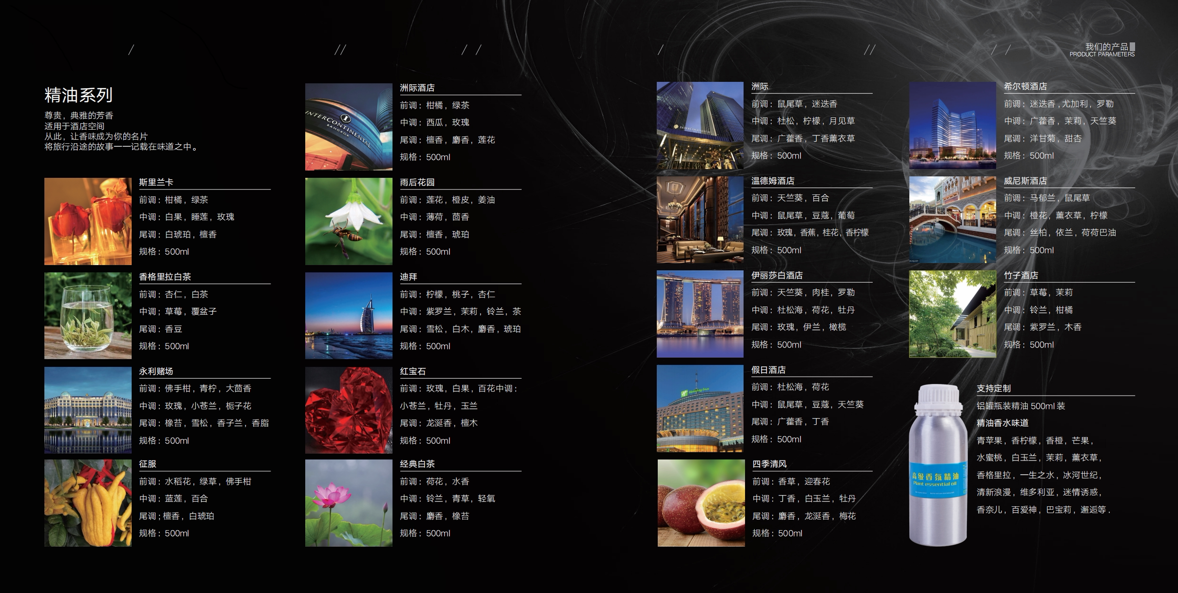Click the pink lotus flower thumbnail
Screen dimensions: 1178x593
349,503
